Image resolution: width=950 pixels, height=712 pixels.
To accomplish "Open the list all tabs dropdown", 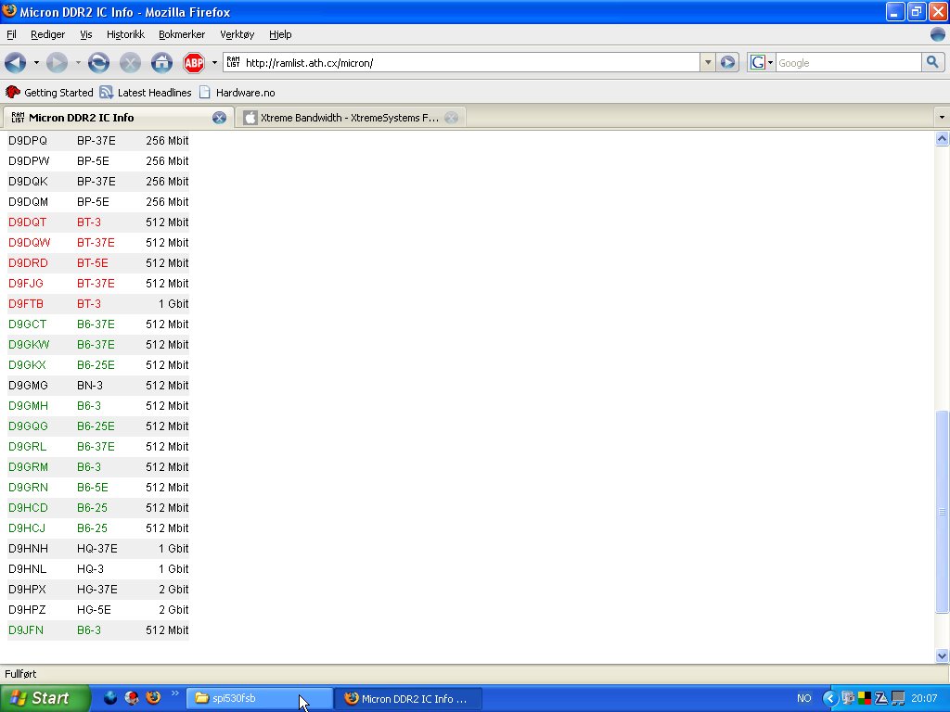I will coord(942,118).
